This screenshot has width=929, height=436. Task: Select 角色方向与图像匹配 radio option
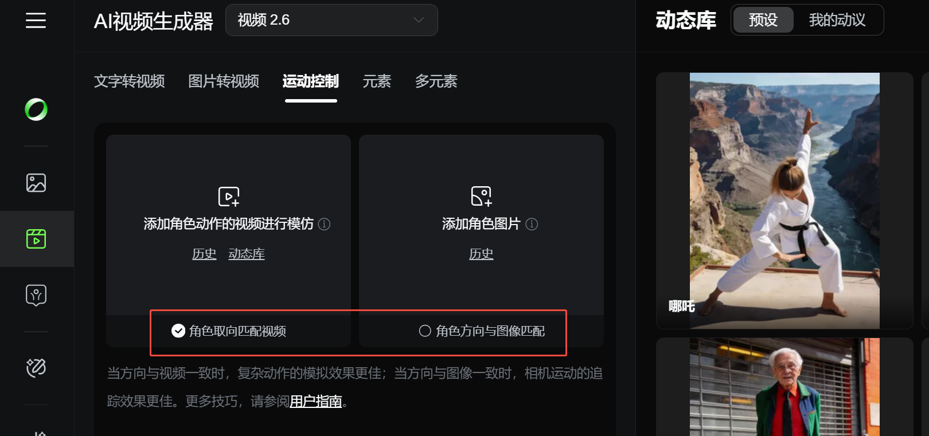(482, 331)
